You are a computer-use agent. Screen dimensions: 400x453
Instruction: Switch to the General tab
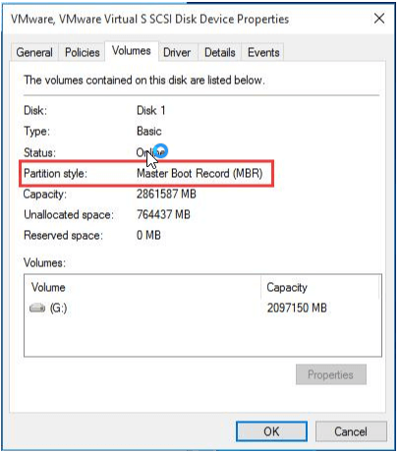tap(34, 52)
